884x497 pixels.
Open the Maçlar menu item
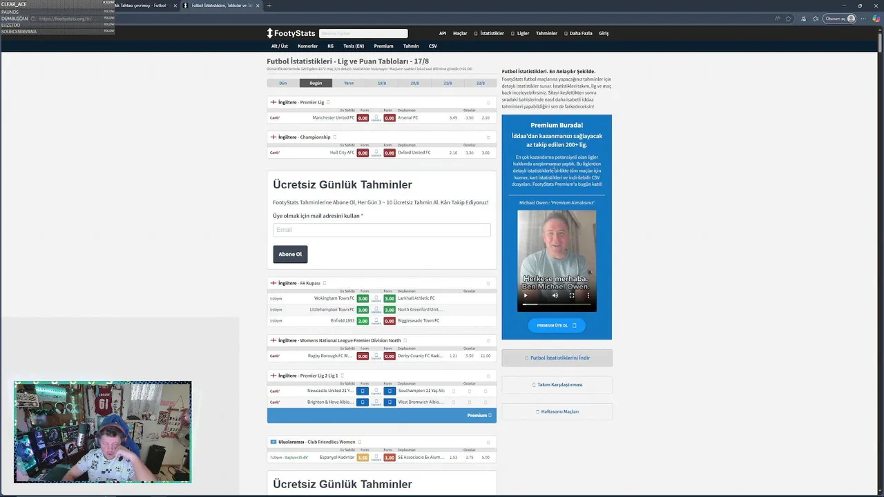[x=460, y=33]
